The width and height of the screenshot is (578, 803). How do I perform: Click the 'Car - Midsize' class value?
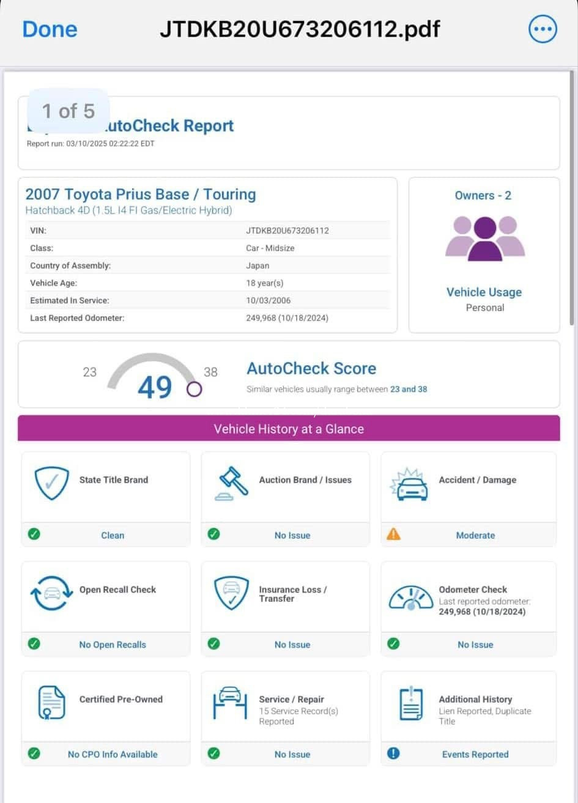(x=270, y=248)
